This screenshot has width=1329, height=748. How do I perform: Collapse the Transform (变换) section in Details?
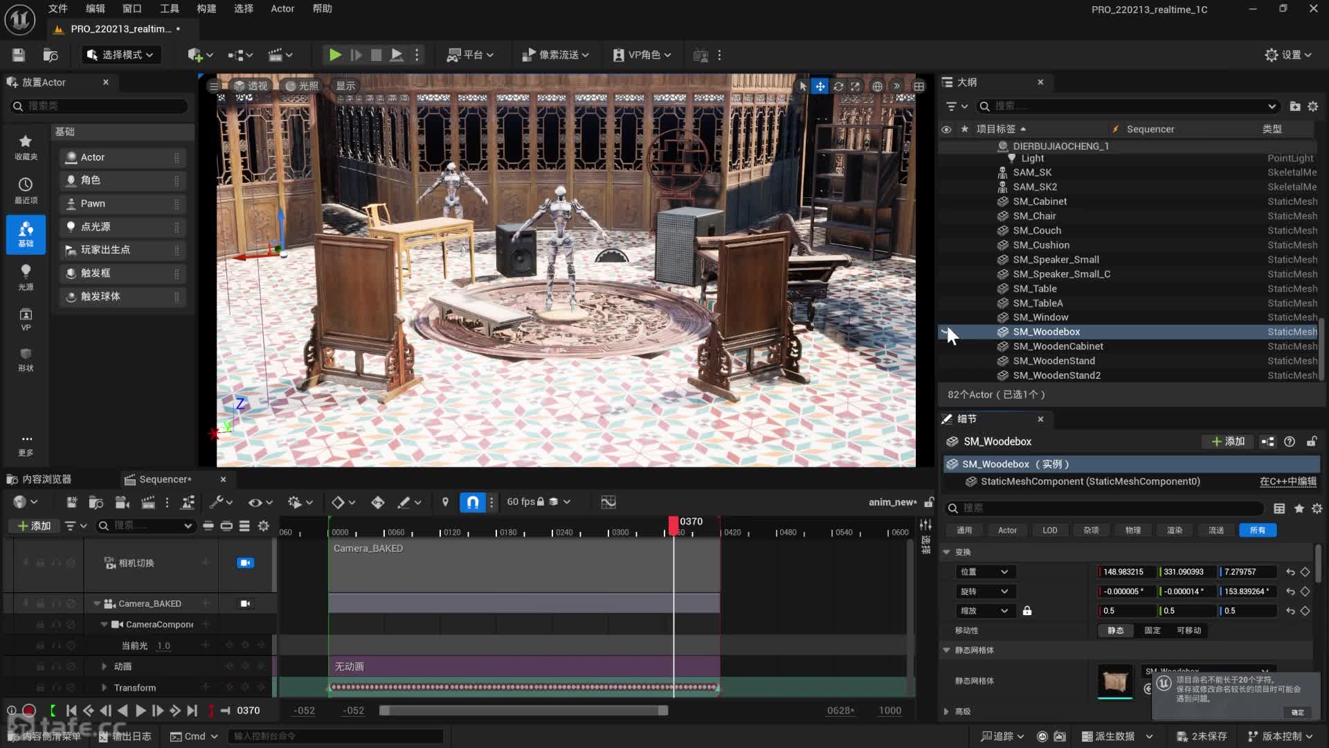[946, 552]
